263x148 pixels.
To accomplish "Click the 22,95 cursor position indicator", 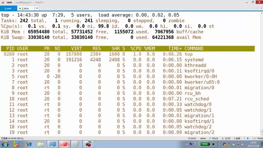I will point(226,139).
